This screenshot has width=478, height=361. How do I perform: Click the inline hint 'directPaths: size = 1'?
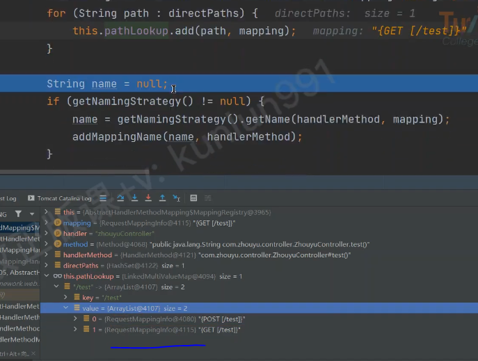click(x=345, y=14)
